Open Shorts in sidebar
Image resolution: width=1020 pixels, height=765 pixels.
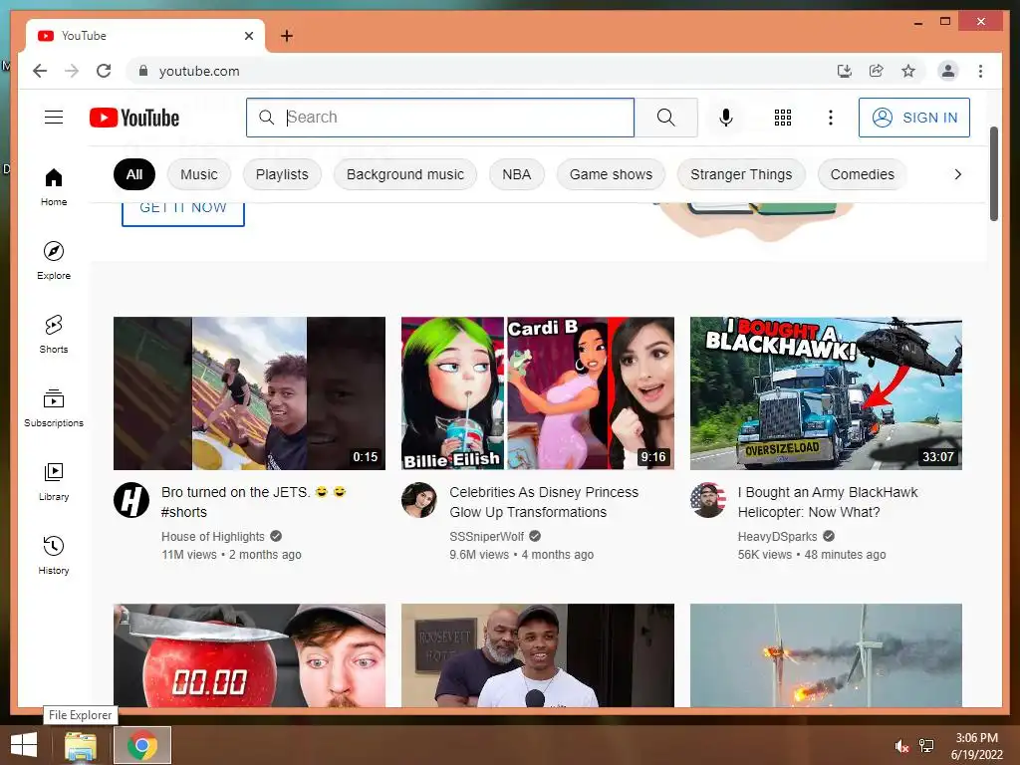coord(54,335)
